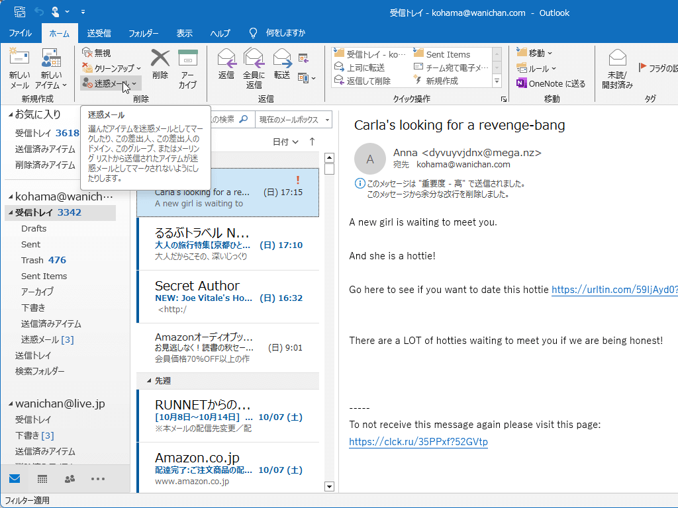Send message to OneNote
Viewport: 678px width, 508px height.
coord(551,83)
